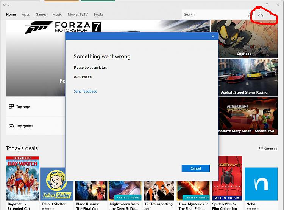Click the 'Today's deals' heading
The height and width of the screenshot is (210, 284).
pos(22,148)
